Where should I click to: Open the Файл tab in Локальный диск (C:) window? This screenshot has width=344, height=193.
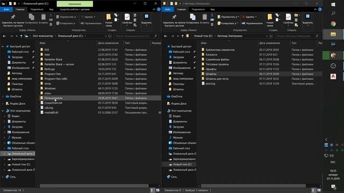click(6, 10)
